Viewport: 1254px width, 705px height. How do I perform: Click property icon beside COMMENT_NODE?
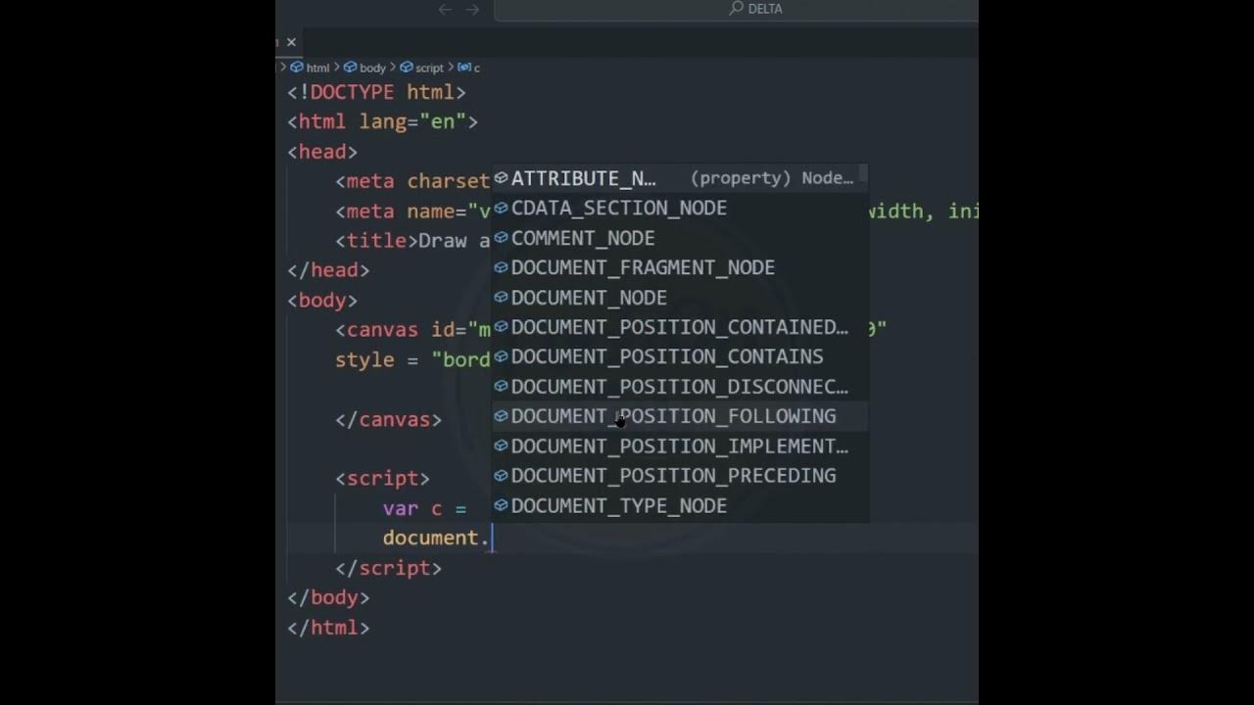click(501, 238)
